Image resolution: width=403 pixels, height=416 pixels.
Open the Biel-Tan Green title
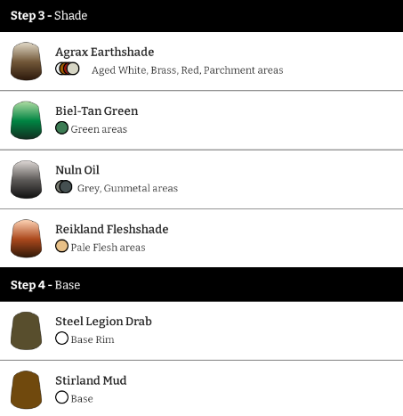pyautogui.click(x=96, y=111)
